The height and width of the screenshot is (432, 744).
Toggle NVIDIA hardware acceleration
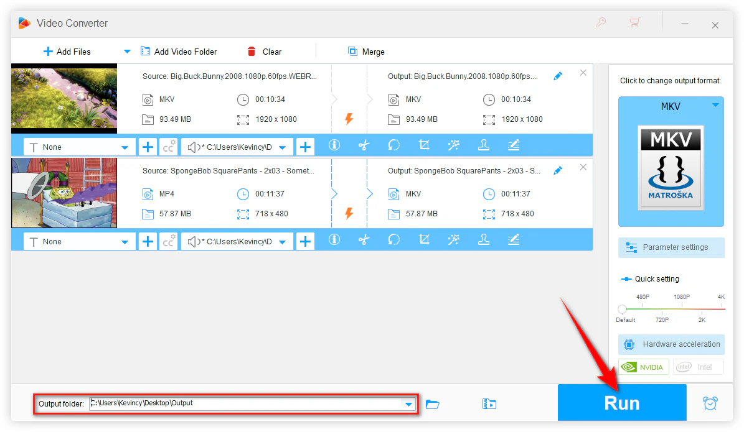(644, 367)
